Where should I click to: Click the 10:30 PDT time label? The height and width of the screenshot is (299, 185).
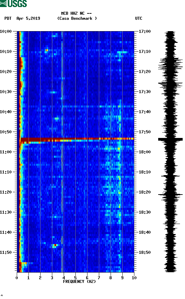click(x=6, y=91)
